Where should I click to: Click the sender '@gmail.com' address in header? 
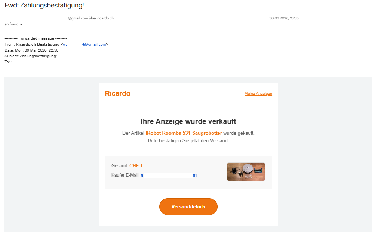[78, 18]
